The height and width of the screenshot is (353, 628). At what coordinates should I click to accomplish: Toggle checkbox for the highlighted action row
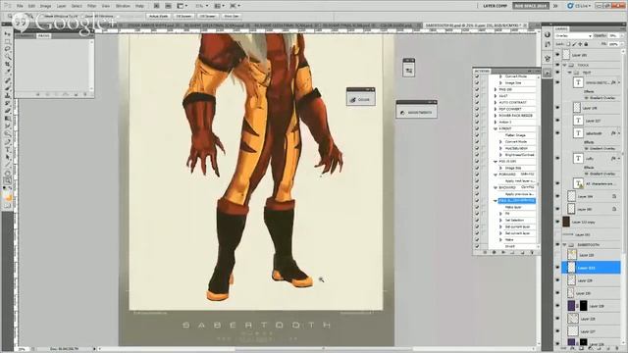click(x=477, y=200)
